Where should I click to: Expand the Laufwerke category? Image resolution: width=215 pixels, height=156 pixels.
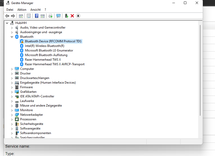12,101
